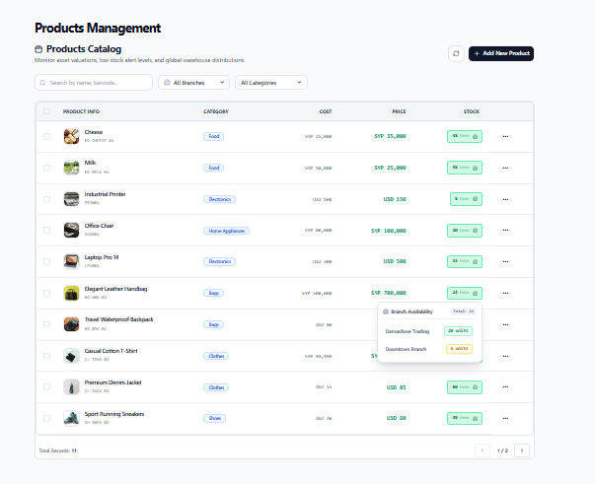Image resolution: width=595 pixels, height=484 pixels.
Task: Click PRODUCT INFO column header
Action: (81, 111)
